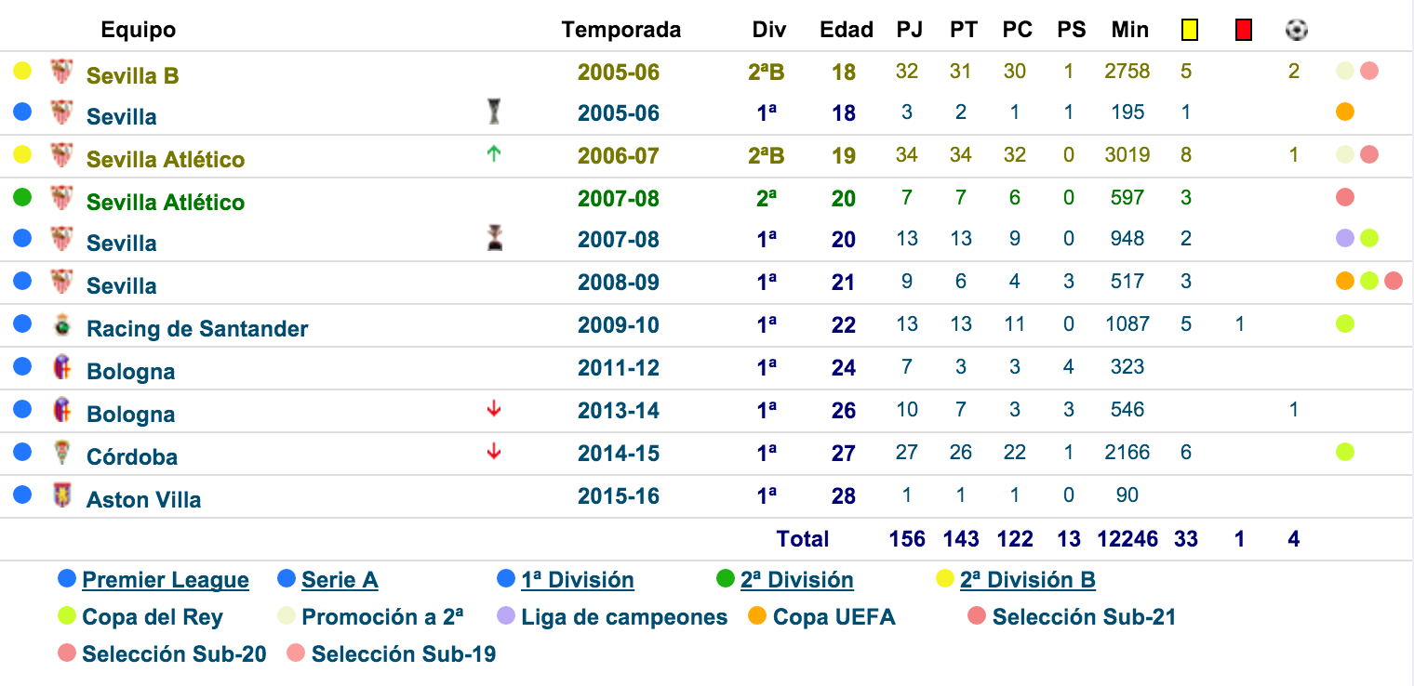Viewport: 1414px width, 686px height.
Task: Click the red card header icon
Action: tap(1244, 31)
